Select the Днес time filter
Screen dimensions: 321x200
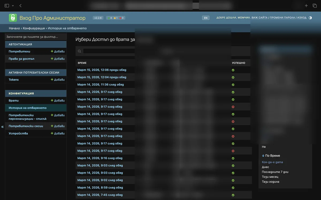click(x=265, y=167)
